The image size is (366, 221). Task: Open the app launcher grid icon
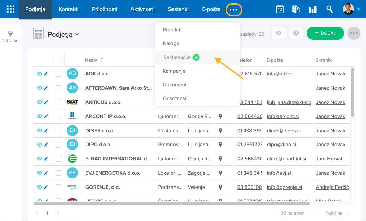pyautogui.click(x=11, y=9)
